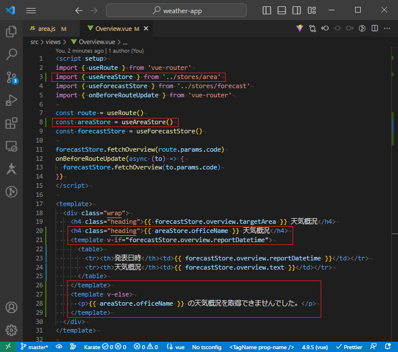
Task: Click the '4.9.5 (vue)' version status
Action: pos(315,347)
